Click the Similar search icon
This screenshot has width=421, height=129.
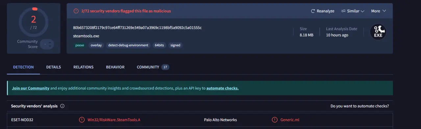(x=343, y=11)
